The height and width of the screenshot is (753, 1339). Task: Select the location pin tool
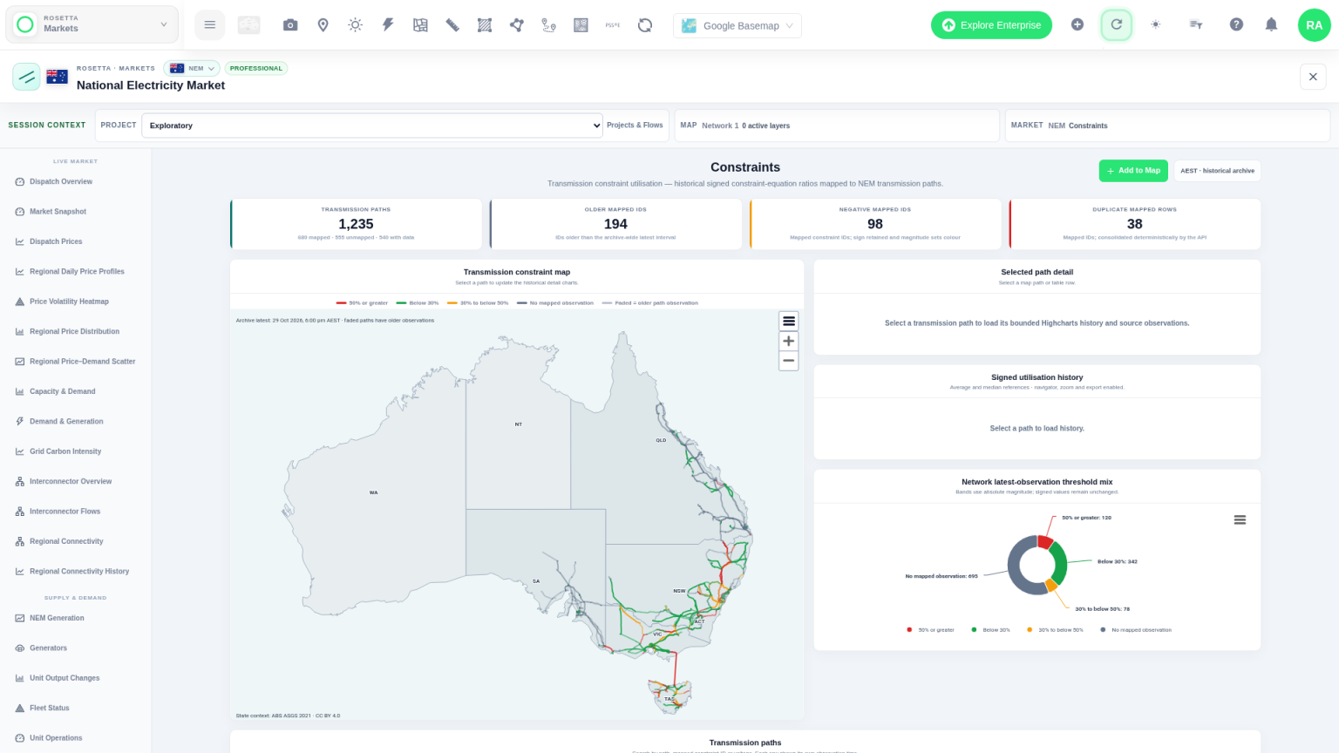tap(323, 25)
